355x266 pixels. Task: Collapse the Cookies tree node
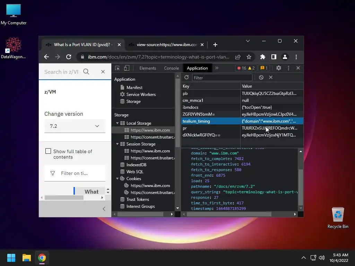coord(117,178)
